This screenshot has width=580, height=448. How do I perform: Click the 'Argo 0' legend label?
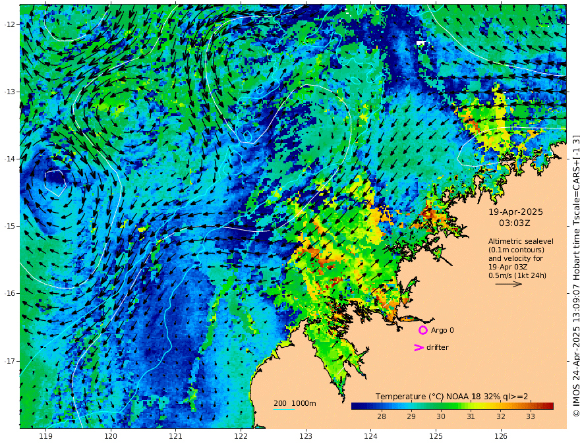[x=442, y=330]
